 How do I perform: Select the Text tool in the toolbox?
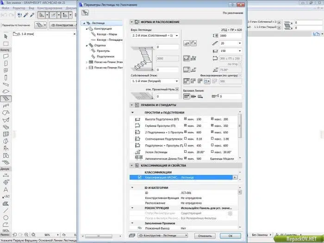pyautogui.click(x=6, y=189)
